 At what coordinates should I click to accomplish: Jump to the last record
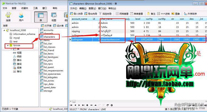(x=83, y=105)
